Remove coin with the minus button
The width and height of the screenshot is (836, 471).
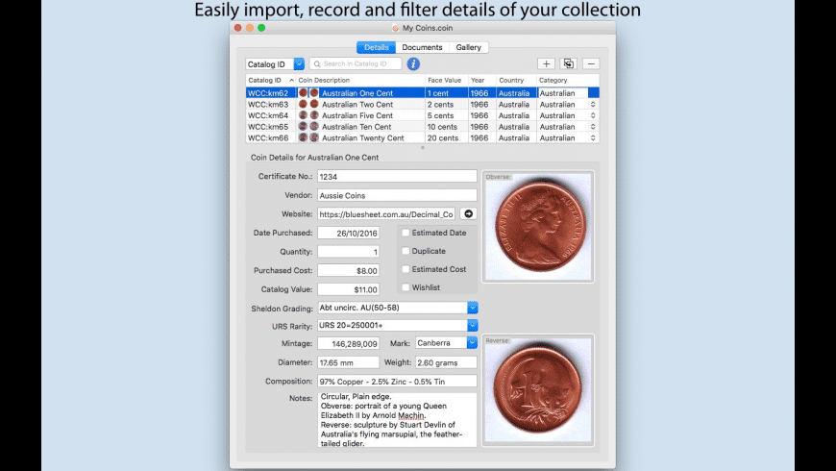[591, 64]
